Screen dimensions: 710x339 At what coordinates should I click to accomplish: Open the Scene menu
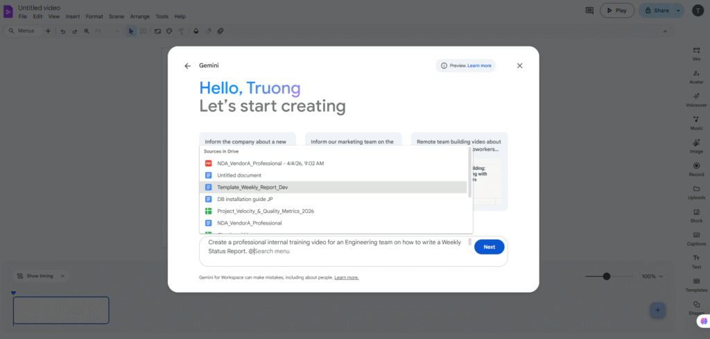pyautogui.click(x=116, y=16)
